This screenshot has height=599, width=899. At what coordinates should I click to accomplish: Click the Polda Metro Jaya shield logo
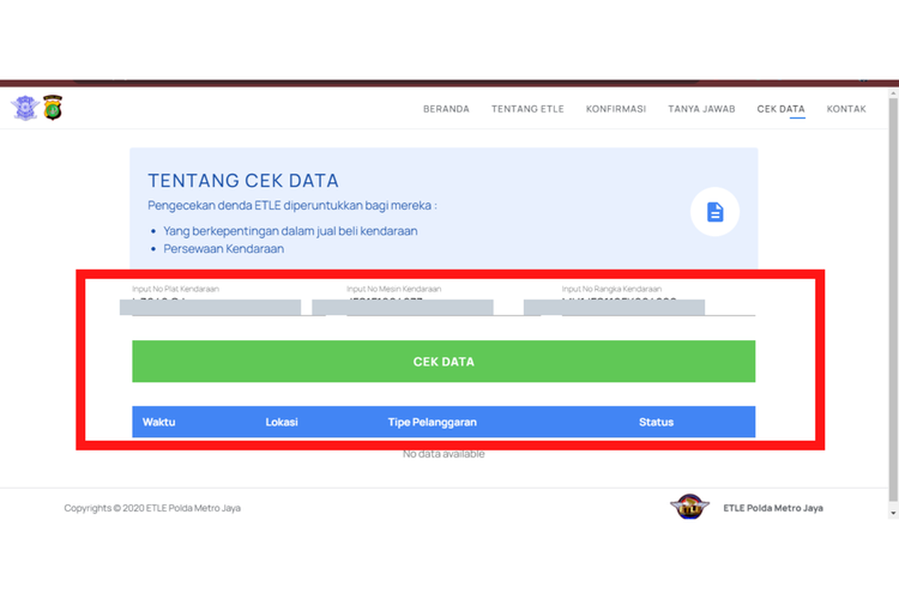(x=52, y=108)
